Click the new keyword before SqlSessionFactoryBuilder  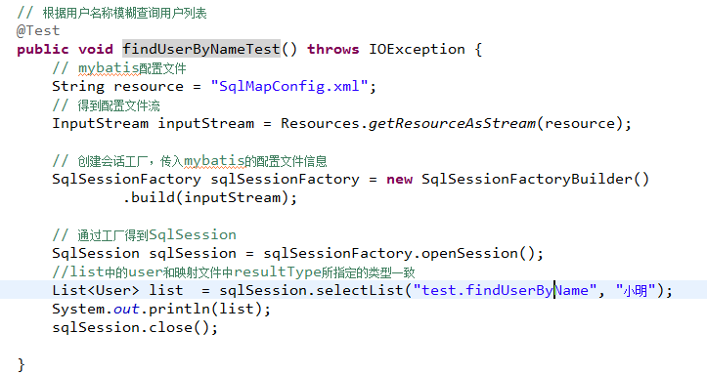(x=399, y=179)
